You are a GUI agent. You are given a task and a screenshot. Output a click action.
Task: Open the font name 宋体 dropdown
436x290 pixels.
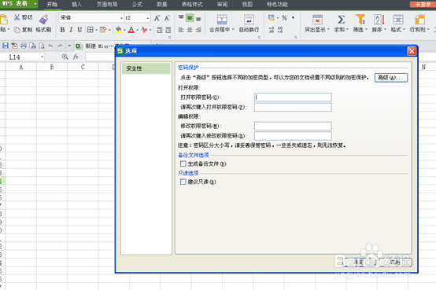[x=121, y=18]
